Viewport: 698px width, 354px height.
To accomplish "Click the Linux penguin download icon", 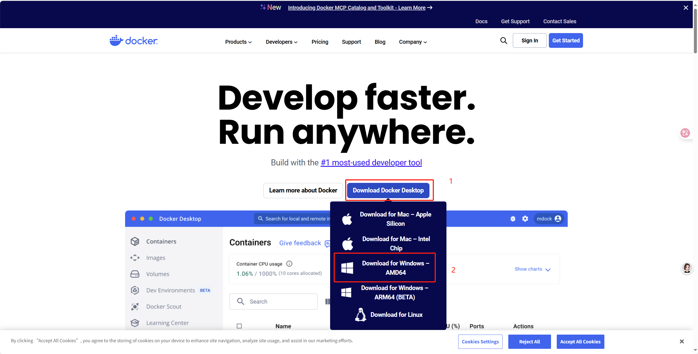I will coord(360,315).
